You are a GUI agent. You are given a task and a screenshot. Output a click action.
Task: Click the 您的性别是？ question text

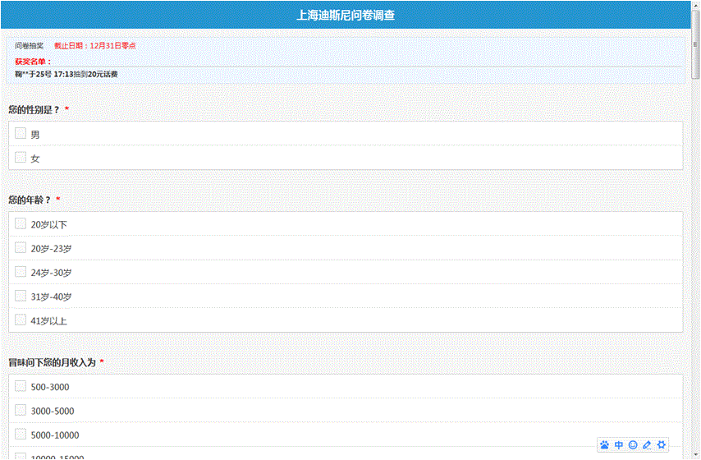pos(34,109)
